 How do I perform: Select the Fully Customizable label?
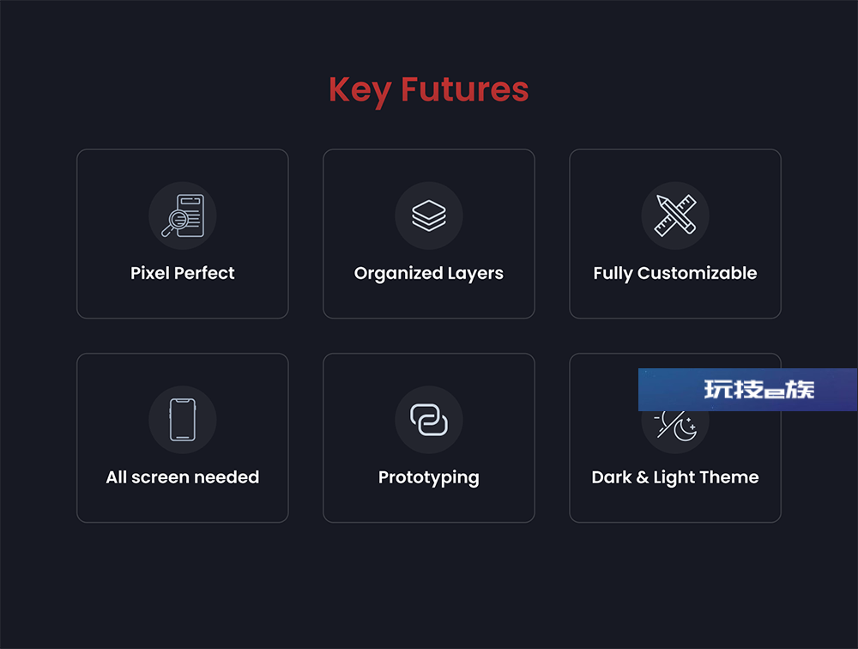(675, 273)
